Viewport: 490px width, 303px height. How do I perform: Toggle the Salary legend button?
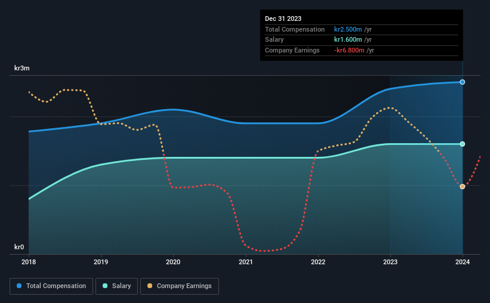pyautogui.click(x=116, y=286)
